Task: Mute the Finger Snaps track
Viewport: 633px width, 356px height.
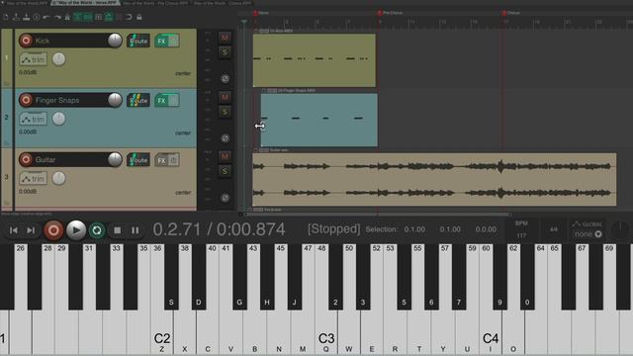Action: pyautogui.click(x=225, y=97)
